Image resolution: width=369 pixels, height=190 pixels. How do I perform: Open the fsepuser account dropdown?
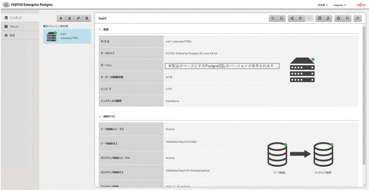pyautogui.click(x=340, y=5)
